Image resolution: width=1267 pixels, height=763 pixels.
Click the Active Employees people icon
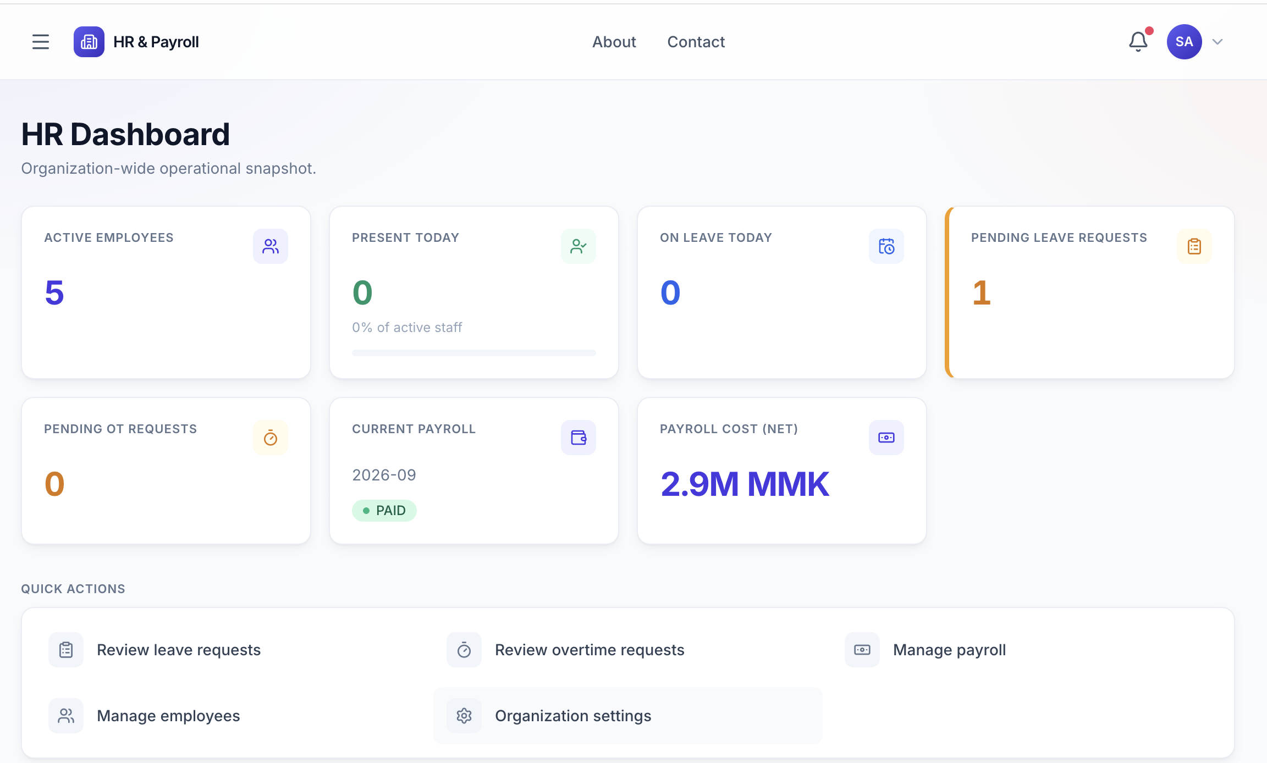coord(271,246)
